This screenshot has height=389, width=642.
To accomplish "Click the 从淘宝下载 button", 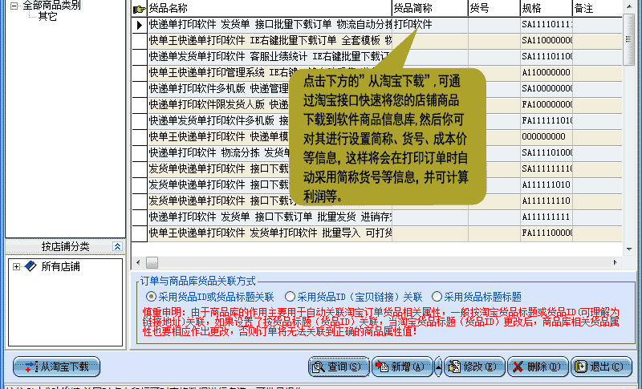I will (x=56, y=367).
